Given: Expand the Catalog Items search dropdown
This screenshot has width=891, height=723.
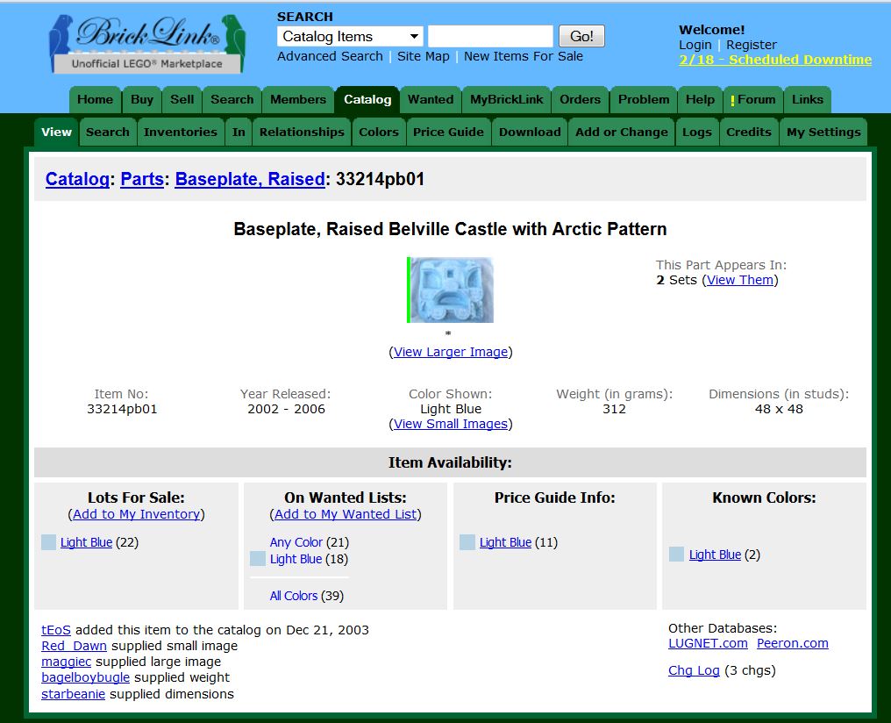Looking at the screenshot, I should [x=414, y=37].
